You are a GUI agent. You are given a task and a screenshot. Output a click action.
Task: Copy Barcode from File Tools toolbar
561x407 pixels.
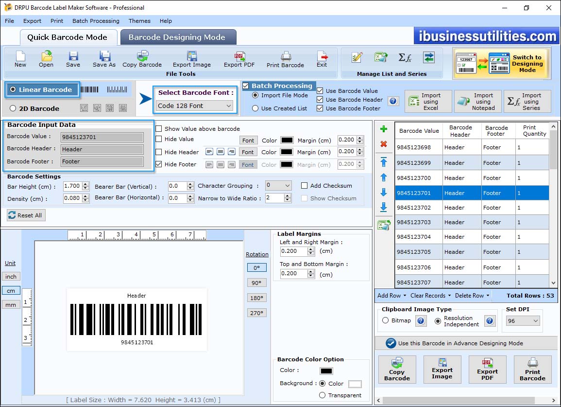pos(142,59)
